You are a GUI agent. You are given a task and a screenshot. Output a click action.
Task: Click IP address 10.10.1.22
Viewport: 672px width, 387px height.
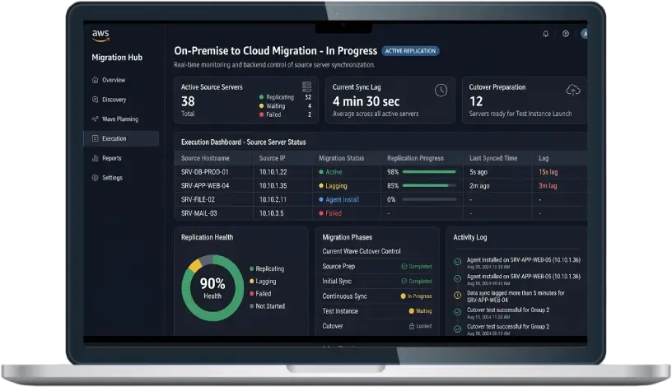(x=273, y=172)
